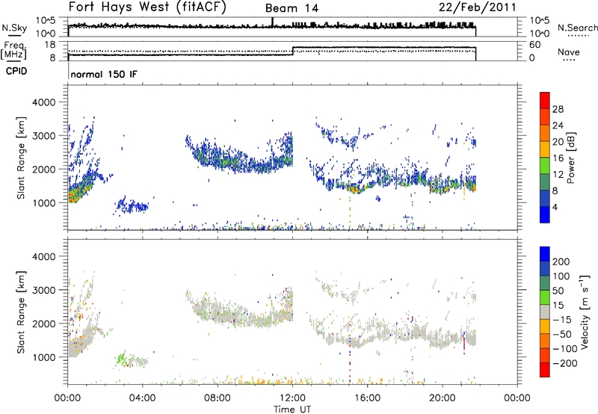Click the '20:00' time axis label
Screen dimensions: 598x414
[443, 398]
